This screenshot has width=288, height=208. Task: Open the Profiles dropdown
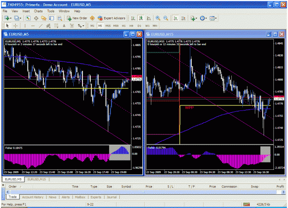[x=18, y=18]
